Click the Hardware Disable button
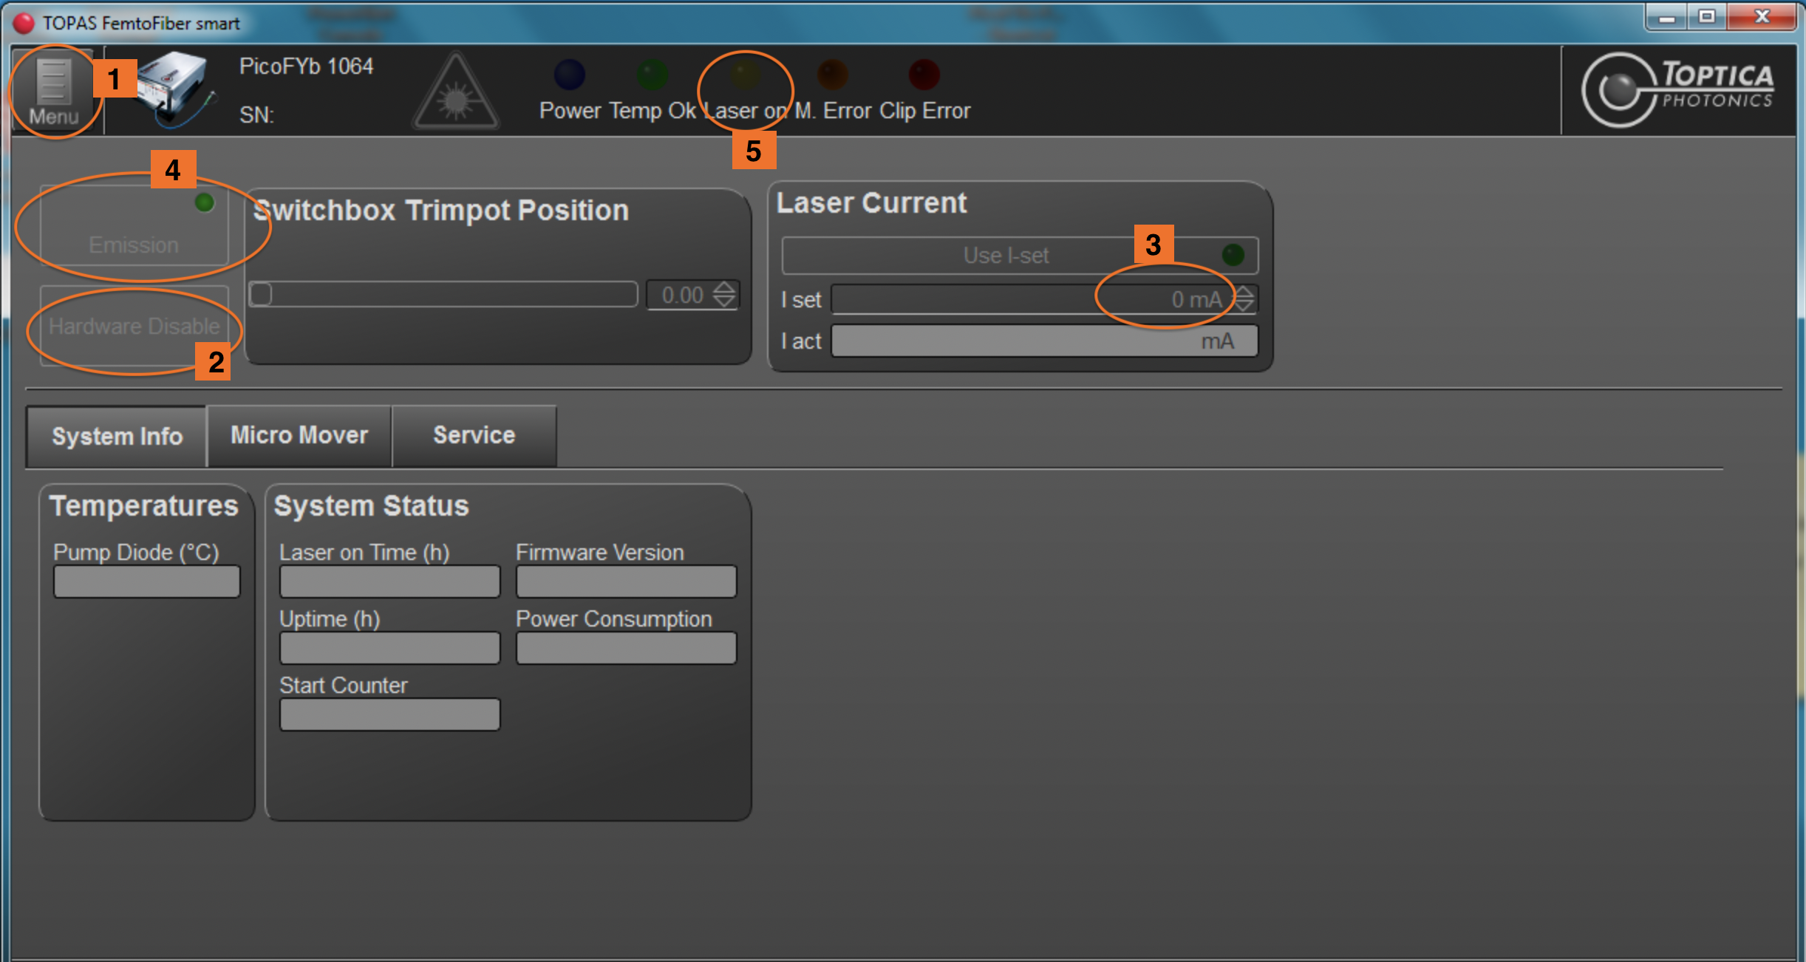Image resolution: width=1806 pixels, height=962 pixels. [134, 326]
